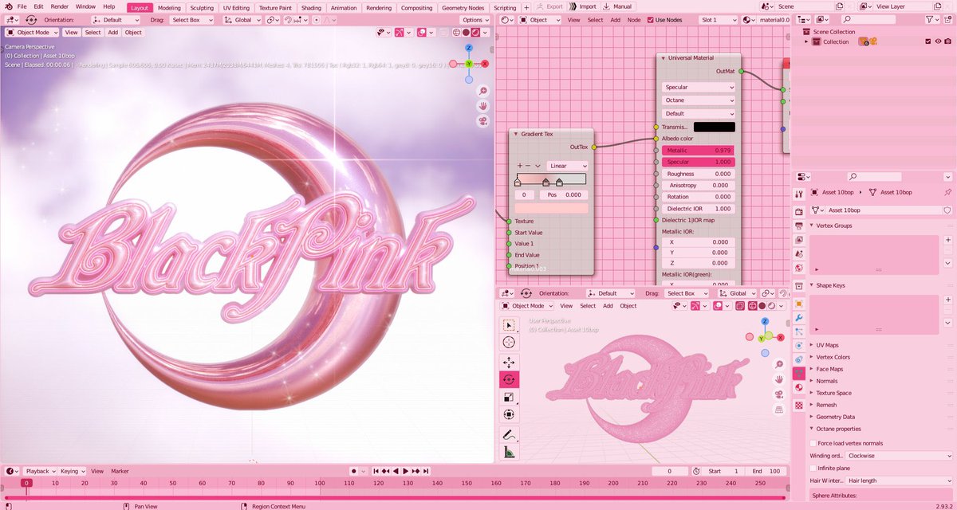The height and width of the screenshot is (510, 957).
Task: Switch to Shading workspace tab
Action: [311, 7]
